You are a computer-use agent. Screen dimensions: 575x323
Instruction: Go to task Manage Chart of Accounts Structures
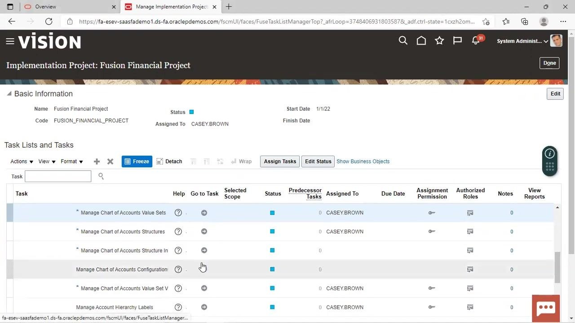[204, 231]
